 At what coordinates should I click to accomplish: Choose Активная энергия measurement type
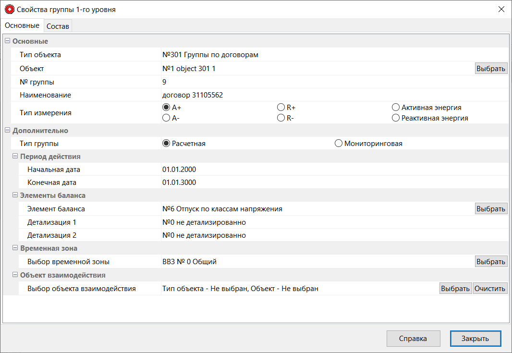(x=396, y=108)
